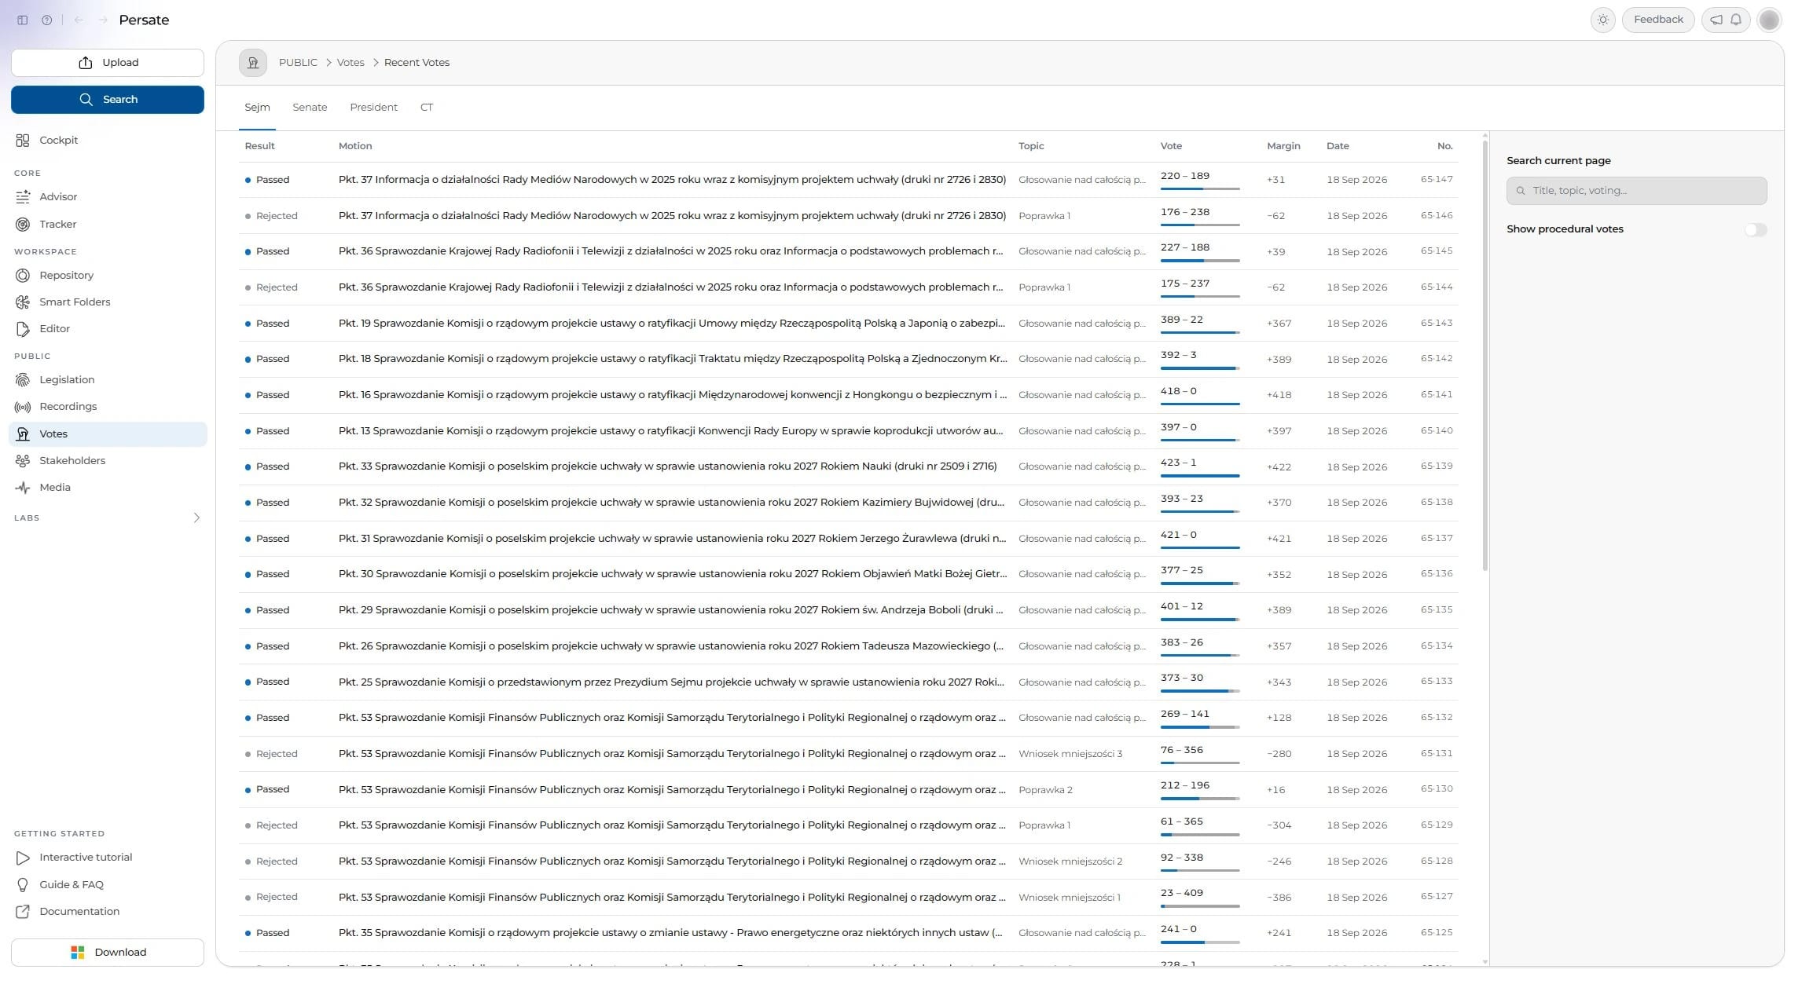The image size is (1802, 984).
Task: Toggle the sidebar panel icon
Action: coord(23,20)
